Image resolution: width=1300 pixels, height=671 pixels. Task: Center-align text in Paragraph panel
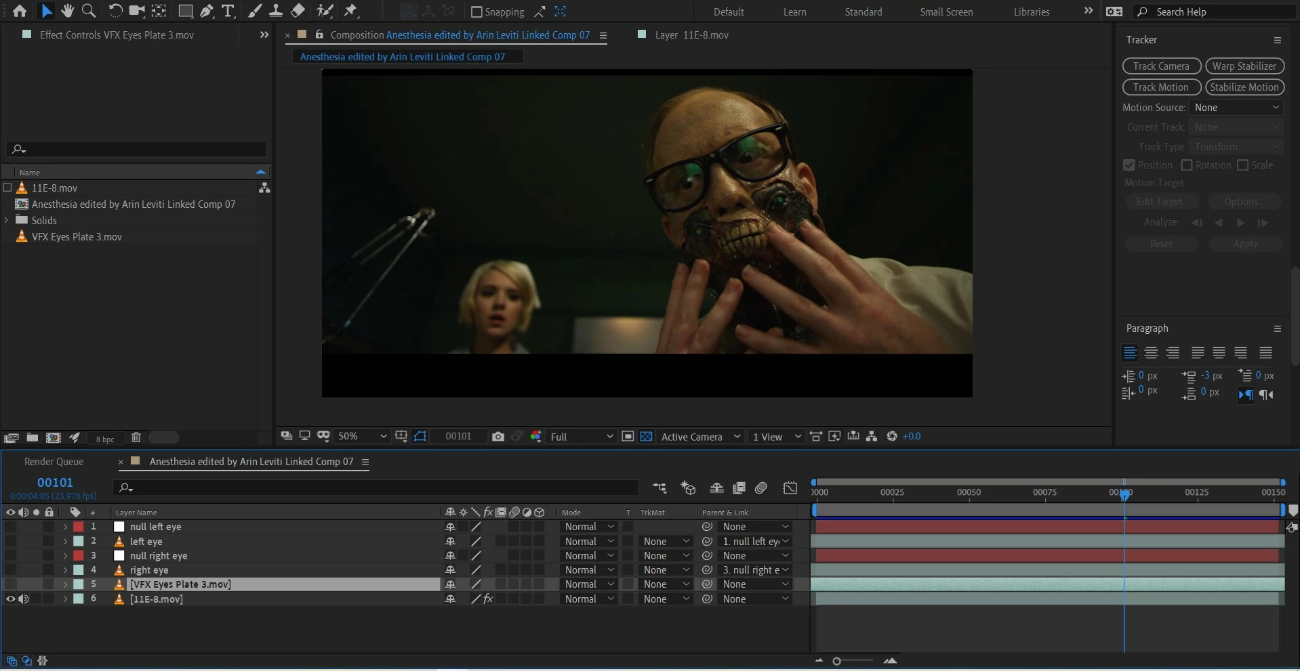tap(1151, 353)
